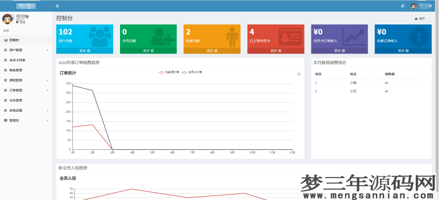439x200 pixels.
Task: Click the add-member icon on 会员总数 card
Action: click(162, 37)
